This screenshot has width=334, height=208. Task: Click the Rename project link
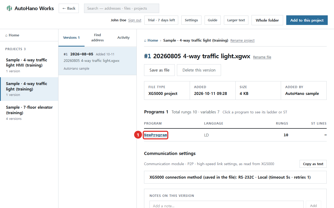click(x=242, y=41)
